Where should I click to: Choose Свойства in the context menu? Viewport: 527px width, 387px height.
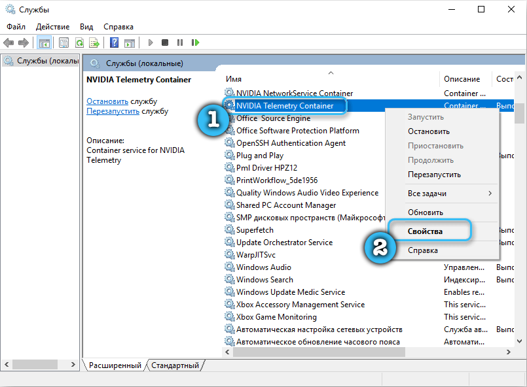(x=425, y=231)
